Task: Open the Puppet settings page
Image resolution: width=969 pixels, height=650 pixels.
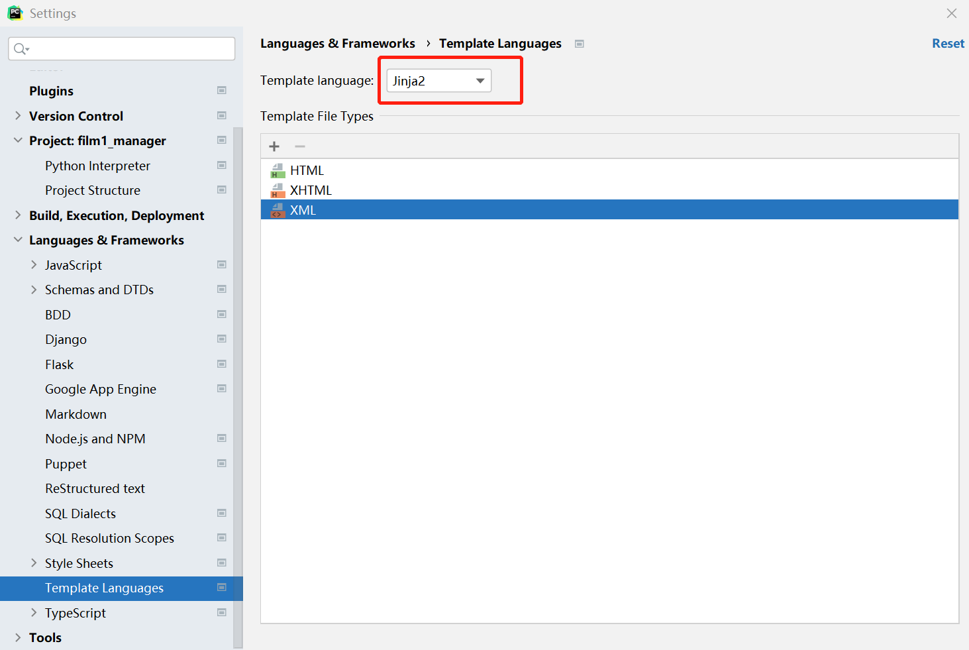Action: [x=66, y=464]
